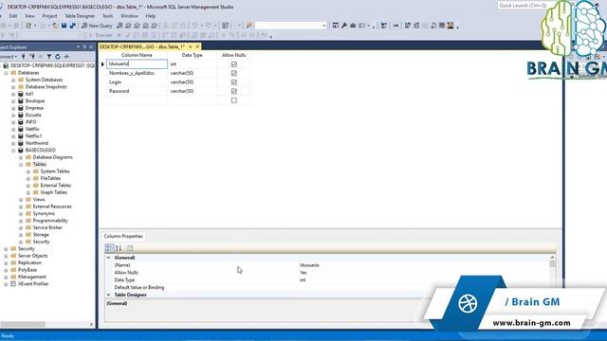This screenshot has width=607, height=341.
Task: Open the Project menu
Action: (x=49, y=16)
